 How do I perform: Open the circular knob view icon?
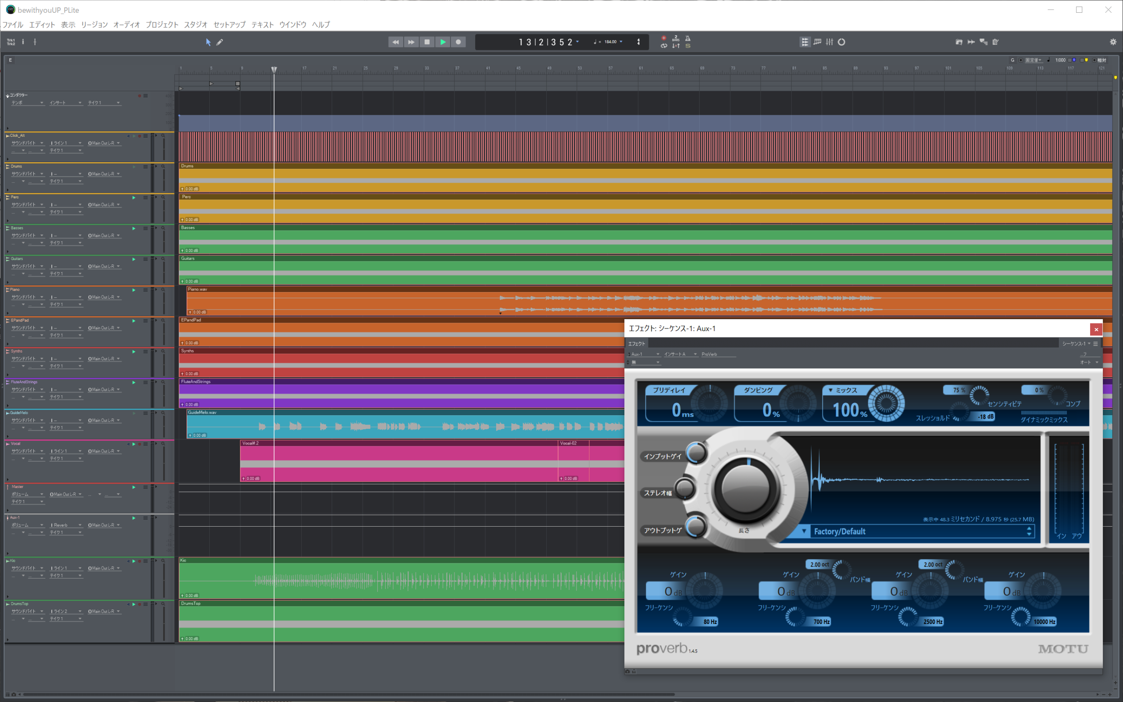[841, 42]
